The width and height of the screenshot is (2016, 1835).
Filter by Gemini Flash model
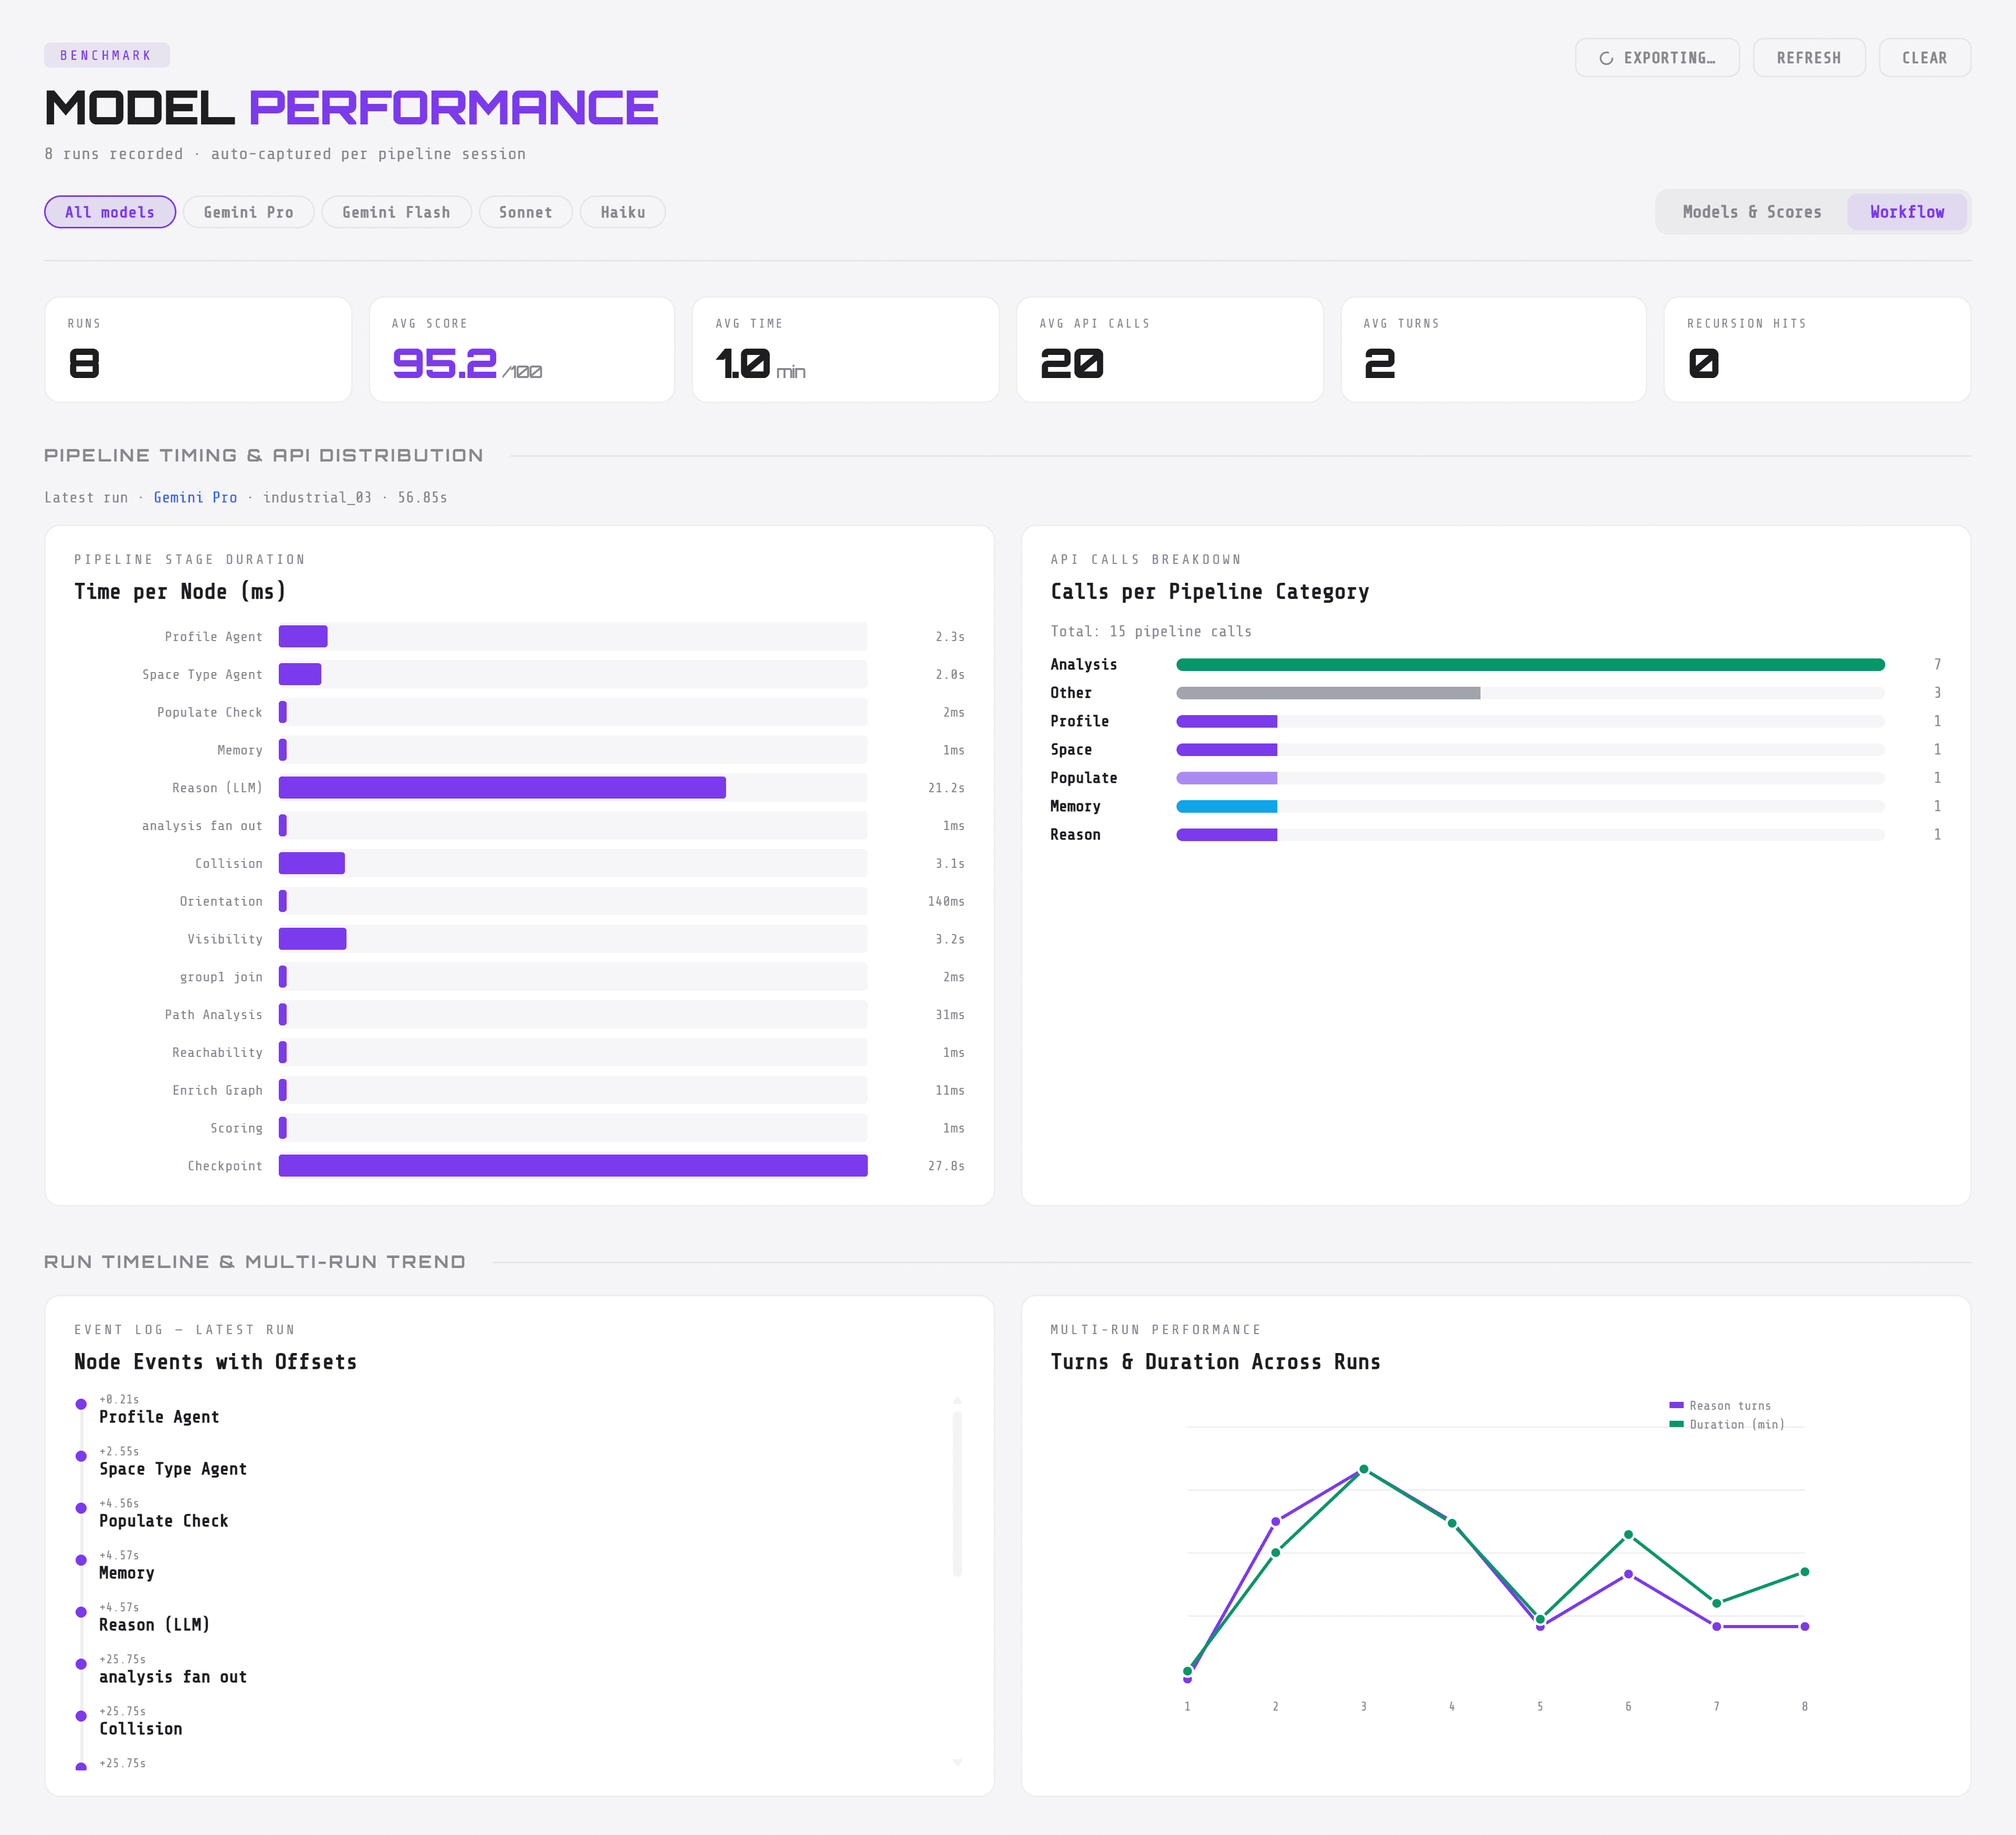pyautogui.click(x=396, y=212)
